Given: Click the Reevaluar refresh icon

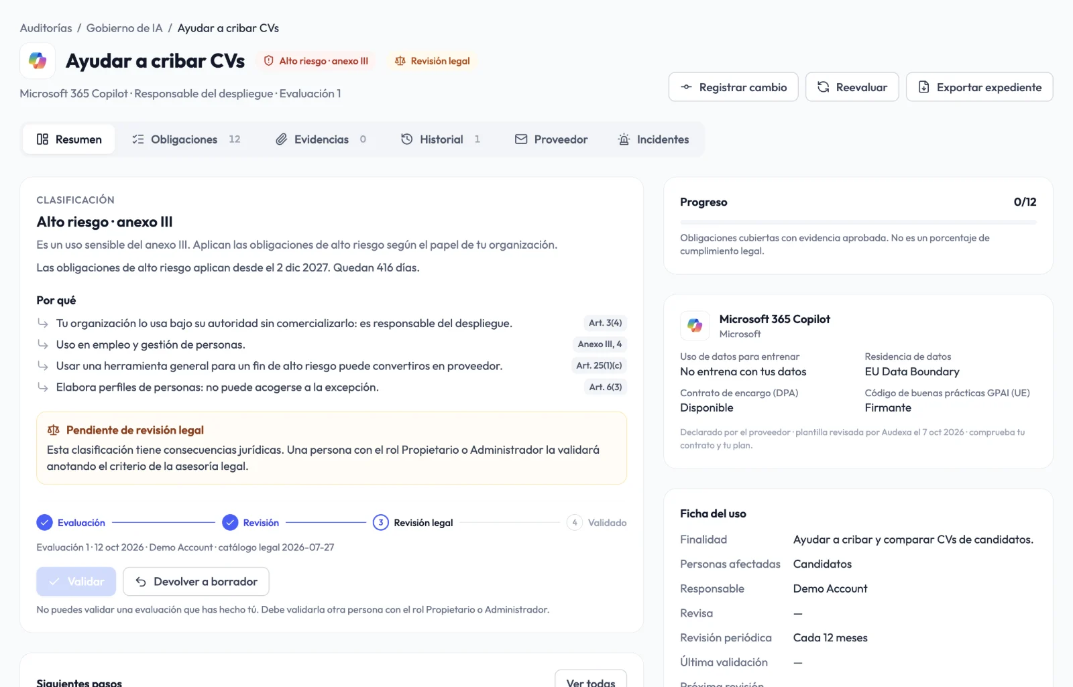Looking at the screenshot, I should 823,87.
